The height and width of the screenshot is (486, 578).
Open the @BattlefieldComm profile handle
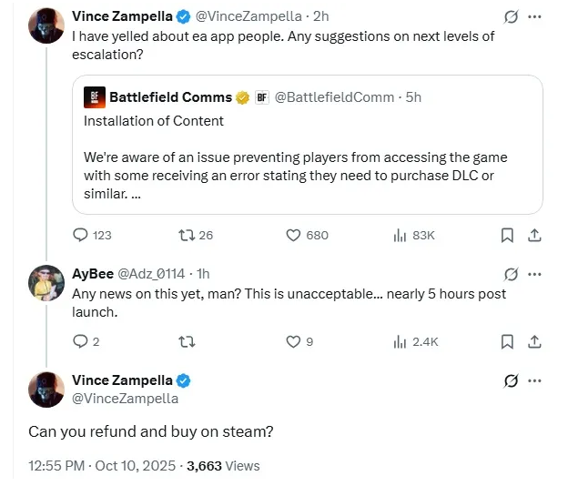(334, 96)
